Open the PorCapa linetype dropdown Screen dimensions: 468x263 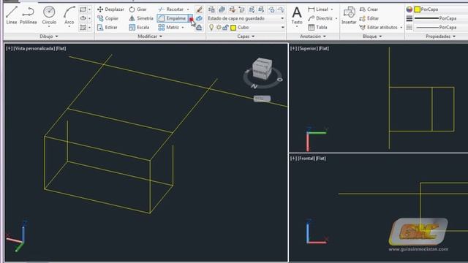(441, 28)
